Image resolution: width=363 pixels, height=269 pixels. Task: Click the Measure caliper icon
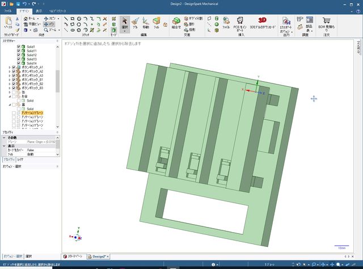[x=300, y=19]
